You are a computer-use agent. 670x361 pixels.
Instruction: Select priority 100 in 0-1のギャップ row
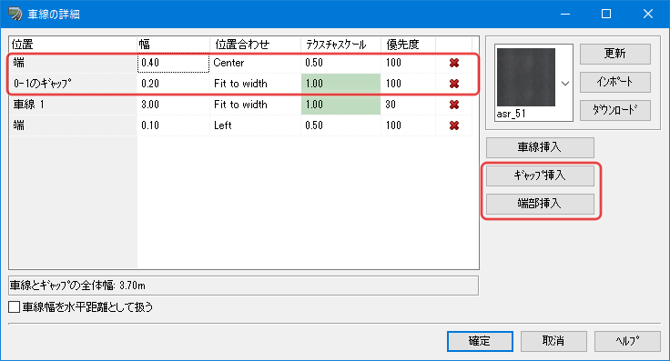tap(408, 84)
